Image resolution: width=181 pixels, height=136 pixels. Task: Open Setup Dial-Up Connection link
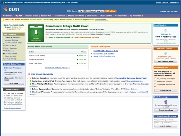pos(167,3)
